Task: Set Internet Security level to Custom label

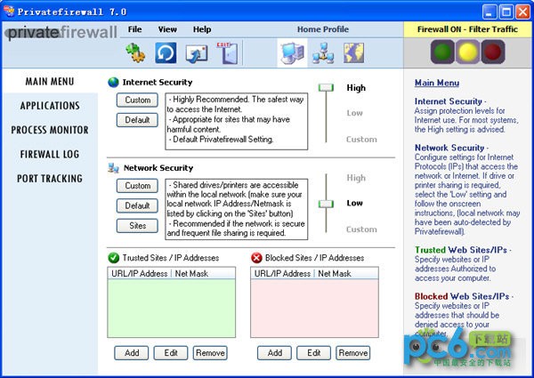Action: pyautogui.click(x=361, y=139)
